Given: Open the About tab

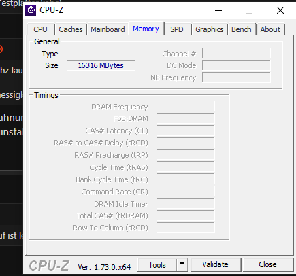Looking at the screenshot, I should 270,29.
